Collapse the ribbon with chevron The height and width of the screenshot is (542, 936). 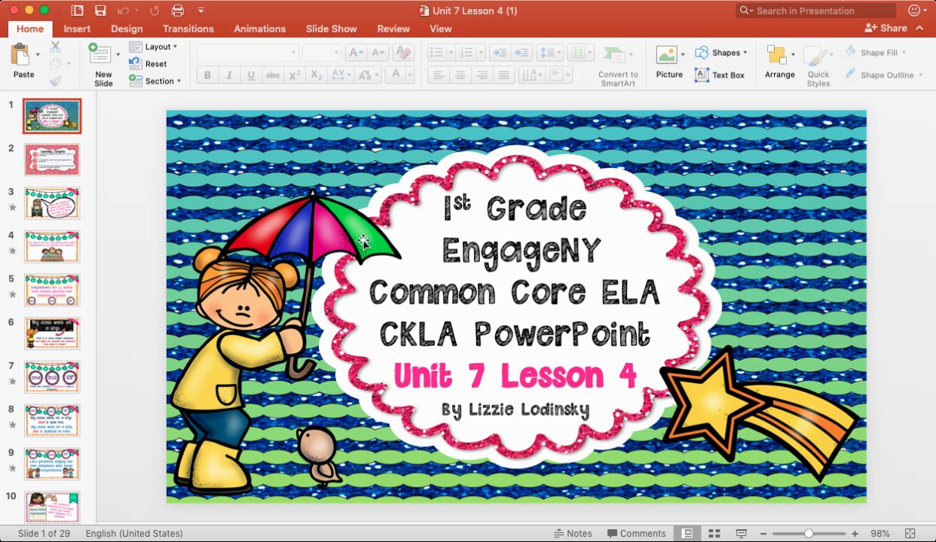tap(919, 28)
